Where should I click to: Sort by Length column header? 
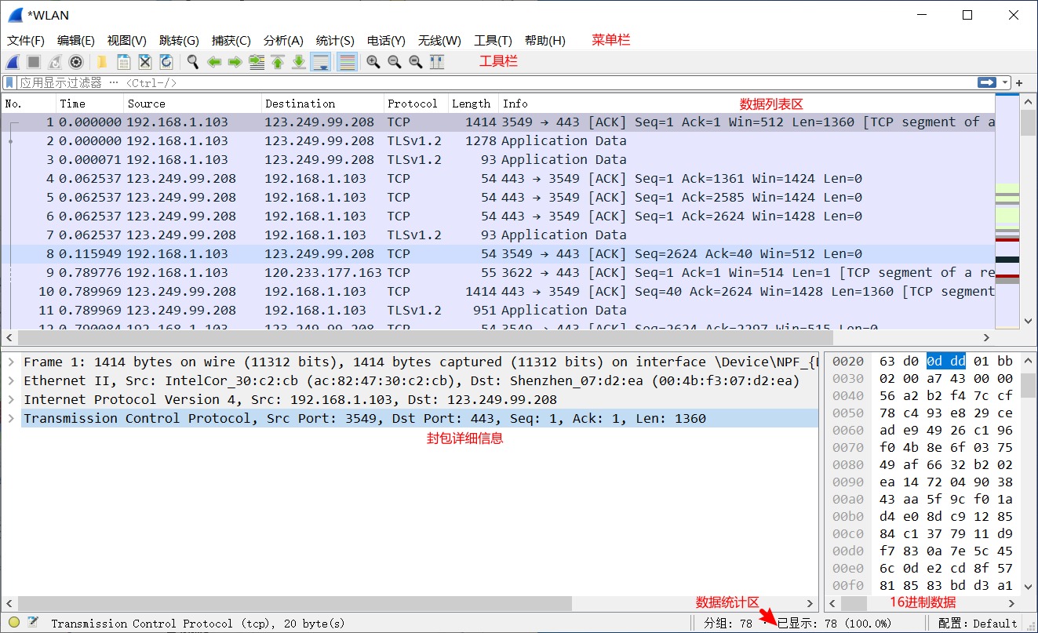473,104
